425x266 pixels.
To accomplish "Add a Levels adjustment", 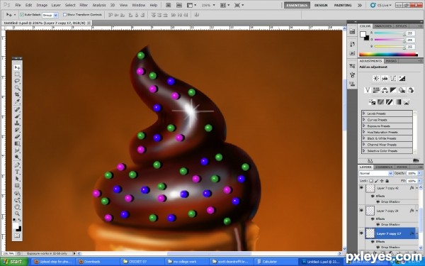I will pos(385,79).
